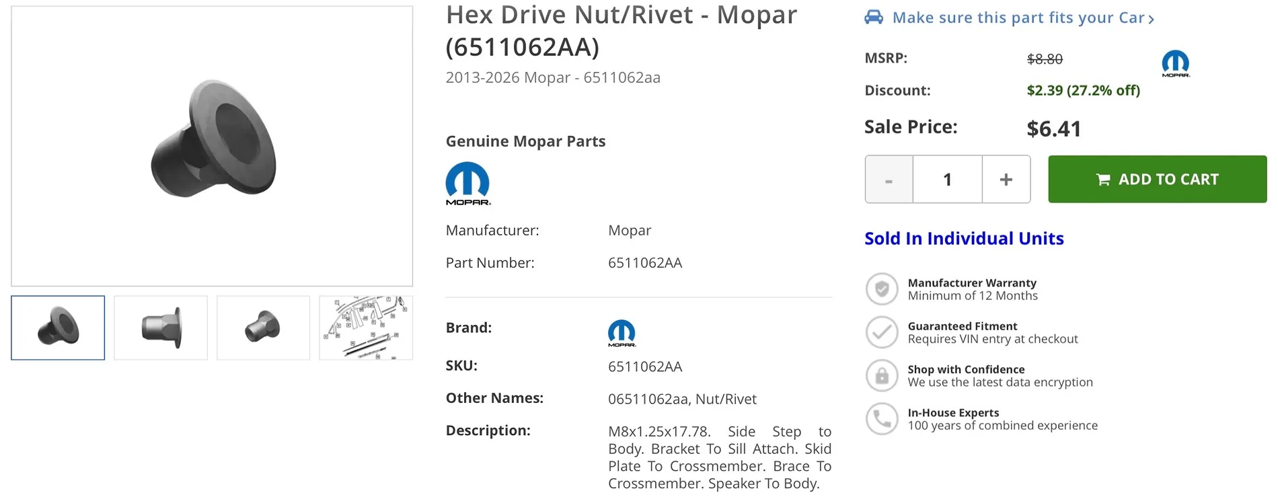Click the Manufacturer Warranty shield icon
Viewport: 1278px width, 497px height.
click(882, 289)
